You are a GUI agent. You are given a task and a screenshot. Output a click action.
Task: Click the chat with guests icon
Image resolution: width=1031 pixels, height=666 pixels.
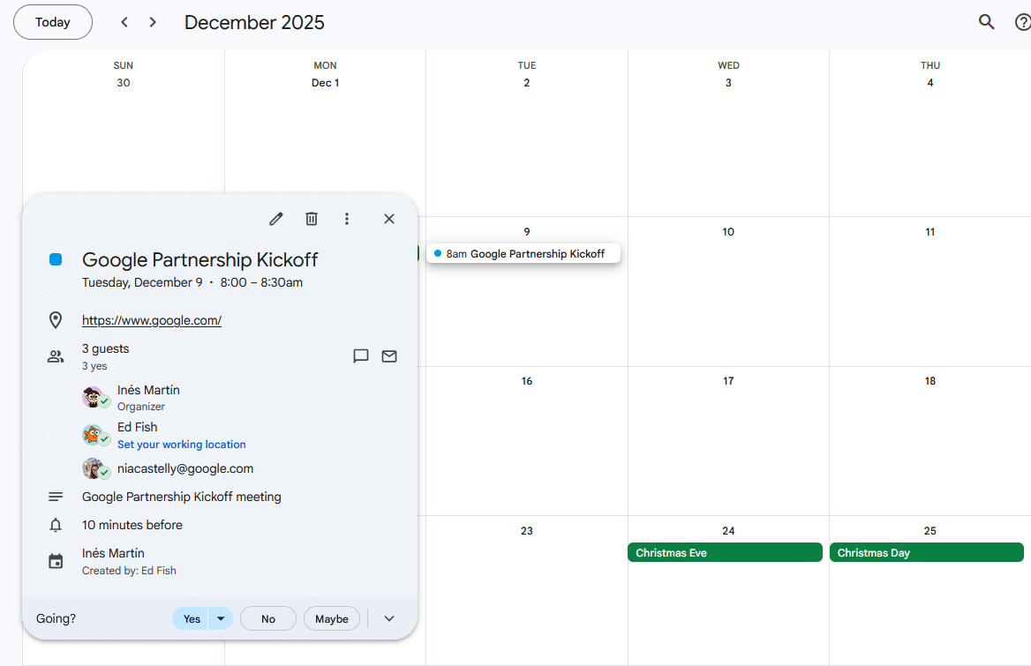361,356
